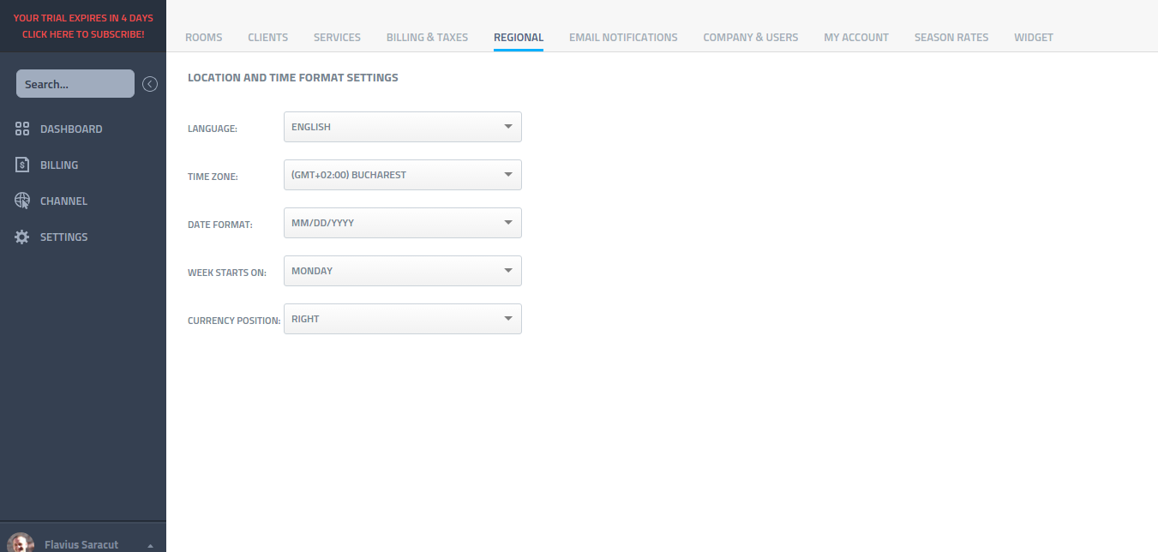Screen dimensions: 1158x552
Task: Switch to the Clients tab
Action: pyautogui.click(x=268, y=38)
